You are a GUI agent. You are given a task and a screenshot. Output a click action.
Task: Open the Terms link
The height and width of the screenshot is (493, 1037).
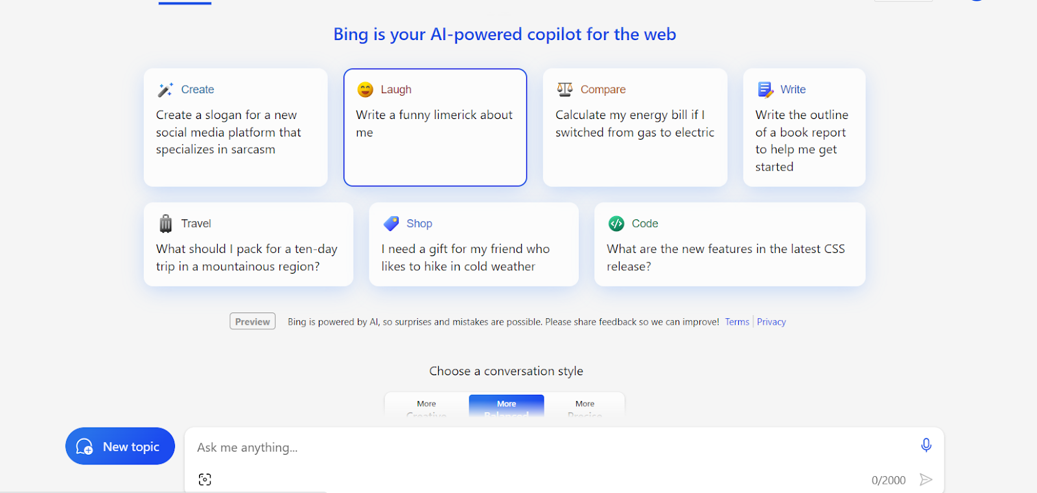(x=737, y=322)
